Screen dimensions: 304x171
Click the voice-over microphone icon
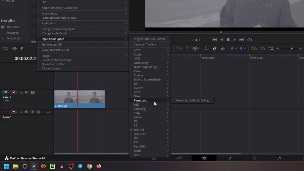pyautogui.click(x=22, y=48)
